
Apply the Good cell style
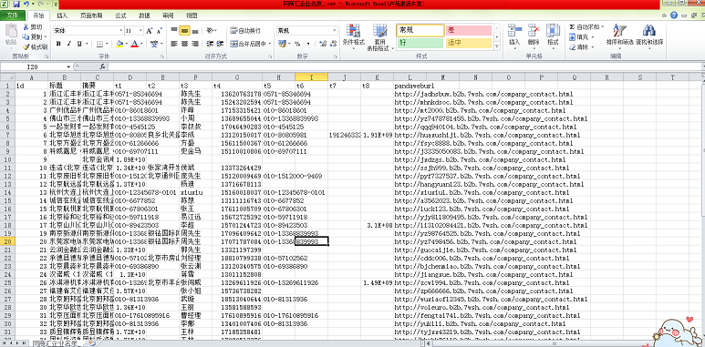pos(420,43)
